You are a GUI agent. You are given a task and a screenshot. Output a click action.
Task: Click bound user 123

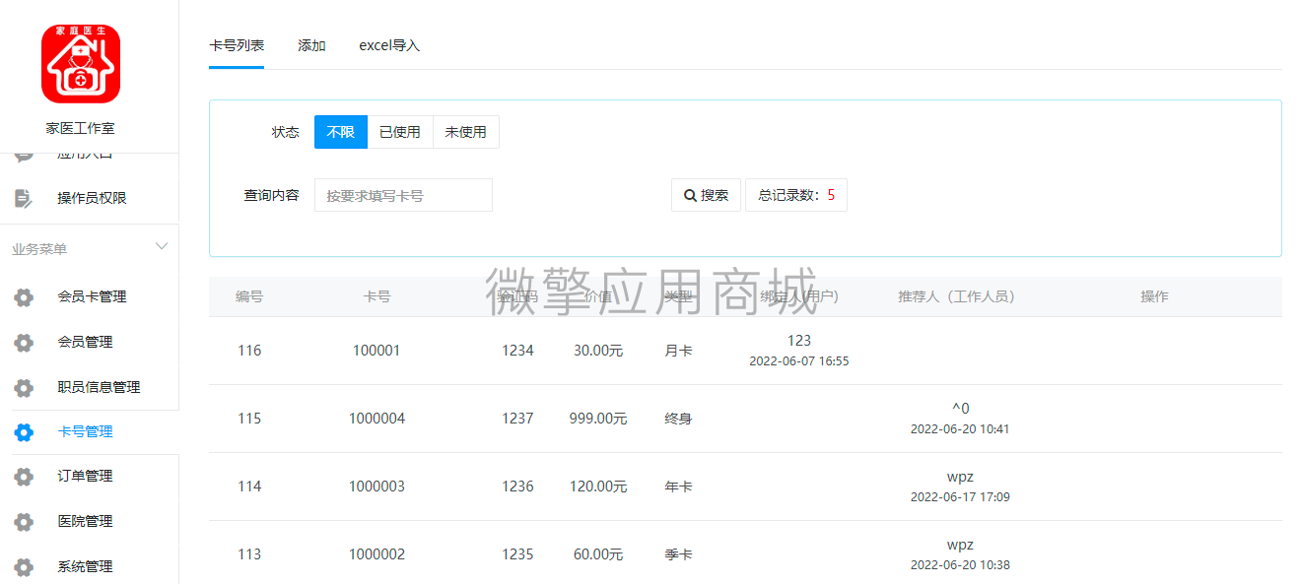pyautogui.click(x=799, y=341)
